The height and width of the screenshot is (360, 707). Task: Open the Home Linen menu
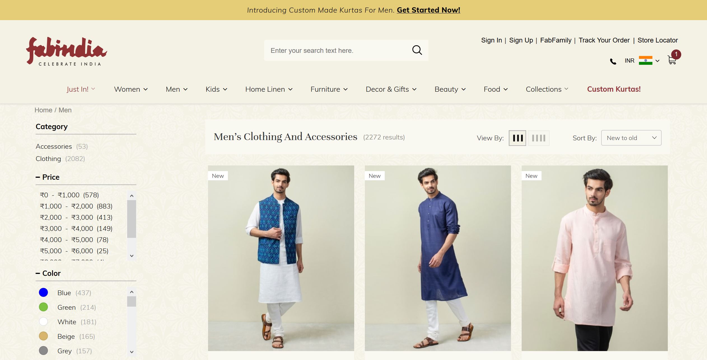click(x=269, y=89)
